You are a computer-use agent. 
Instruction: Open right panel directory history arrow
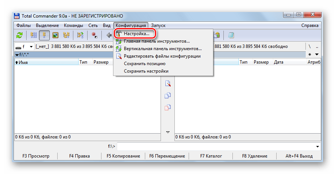click(x=317, y=54)
